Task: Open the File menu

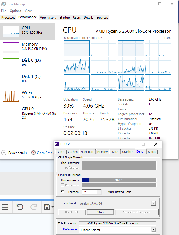Action: pos(4,11)
